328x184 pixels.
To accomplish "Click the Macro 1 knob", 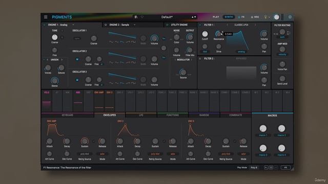I will click(x=263, y=128).
